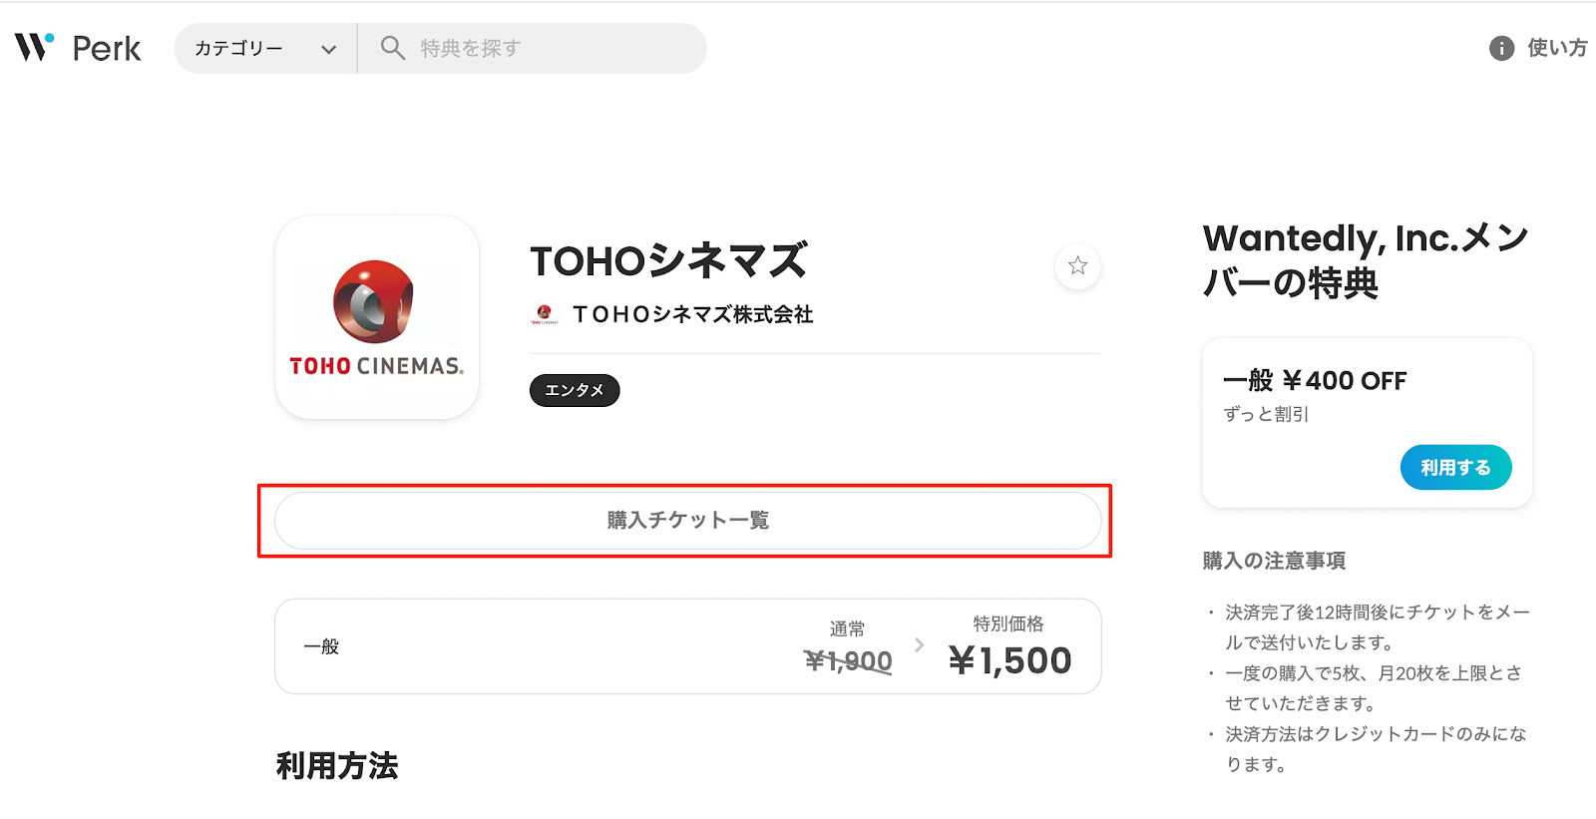Screen dimensions: 1596x819
Task: Click the struck-through ¥1,900 normal price
Action: [x=848, y=660]
